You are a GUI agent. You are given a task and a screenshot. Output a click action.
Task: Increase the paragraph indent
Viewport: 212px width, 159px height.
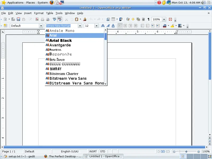click(x=158, y=26)
